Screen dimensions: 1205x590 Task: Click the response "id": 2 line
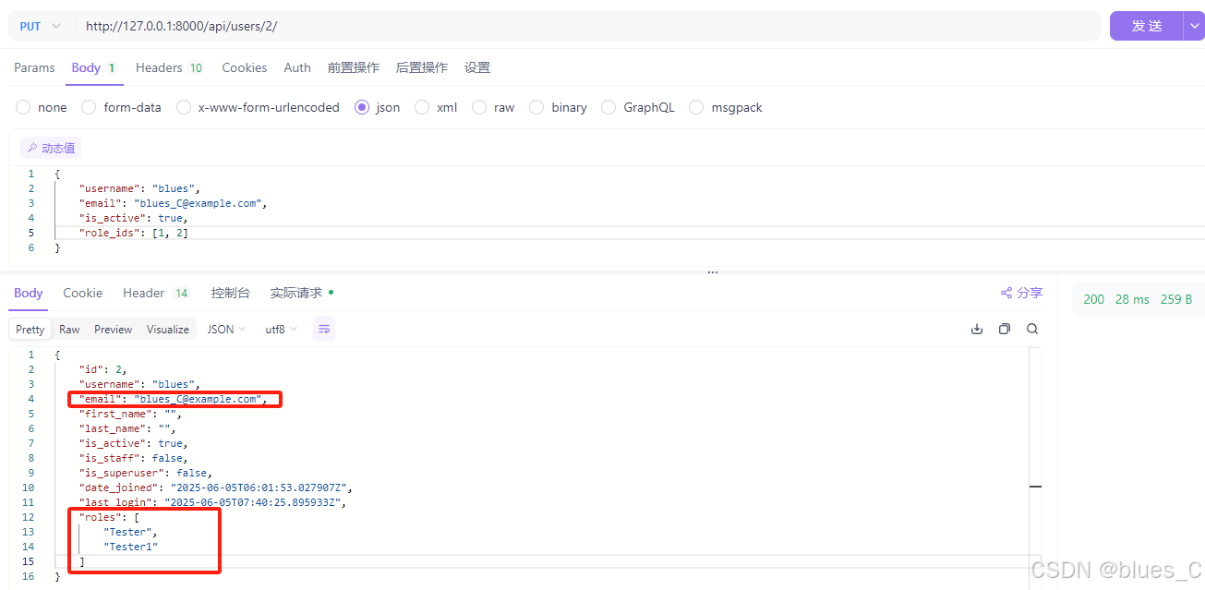102,369
